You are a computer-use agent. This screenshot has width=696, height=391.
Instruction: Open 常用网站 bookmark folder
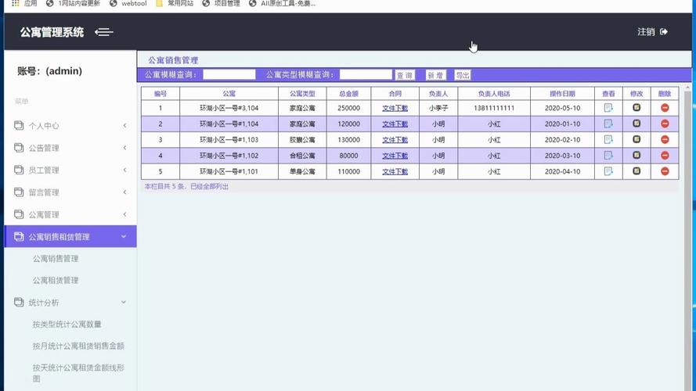(x=175, y=4)
